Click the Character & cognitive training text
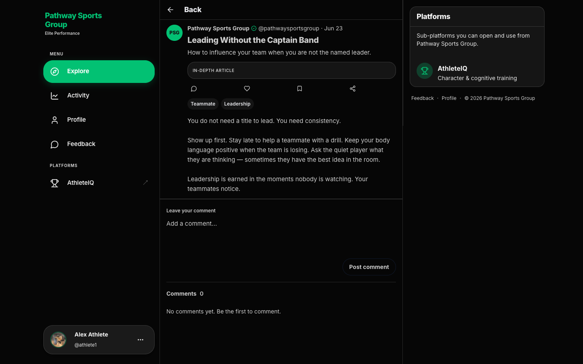 477,78
